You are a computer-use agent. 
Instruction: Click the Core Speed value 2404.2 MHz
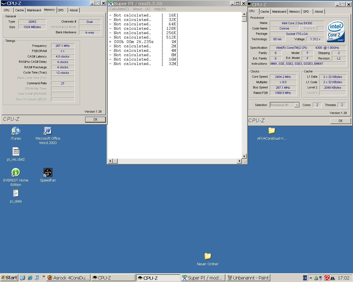point(283,77)
